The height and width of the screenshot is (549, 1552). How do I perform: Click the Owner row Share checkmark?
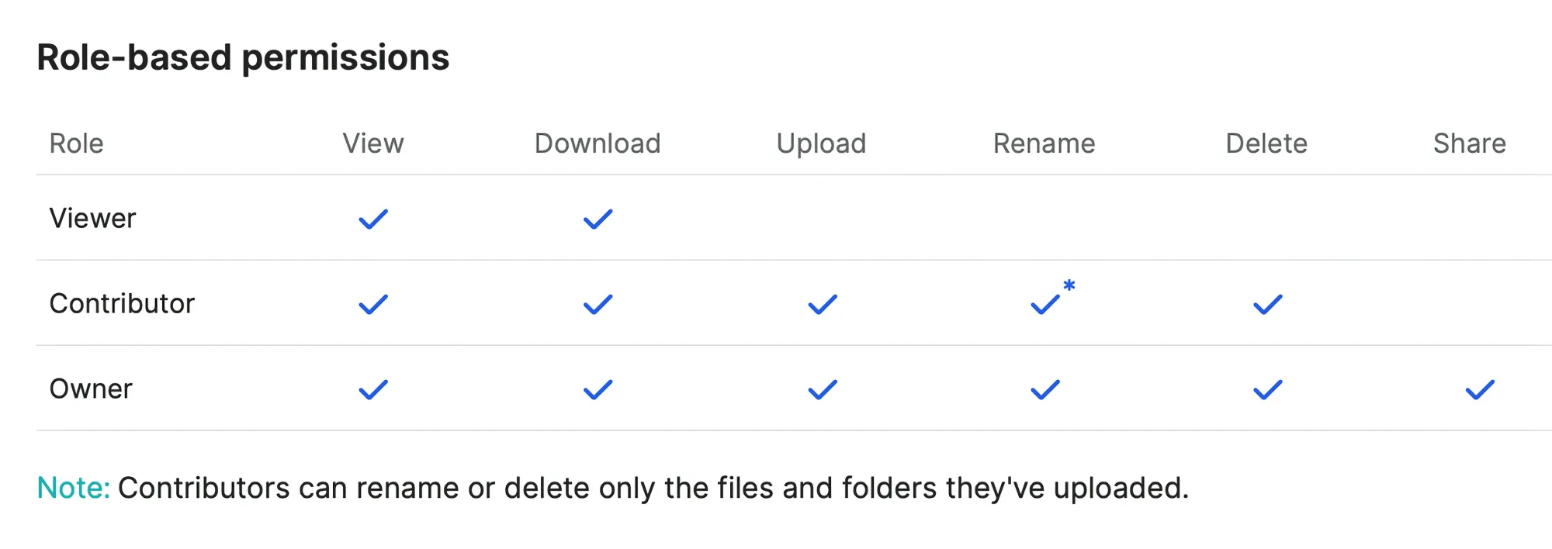click(1480, 390)
